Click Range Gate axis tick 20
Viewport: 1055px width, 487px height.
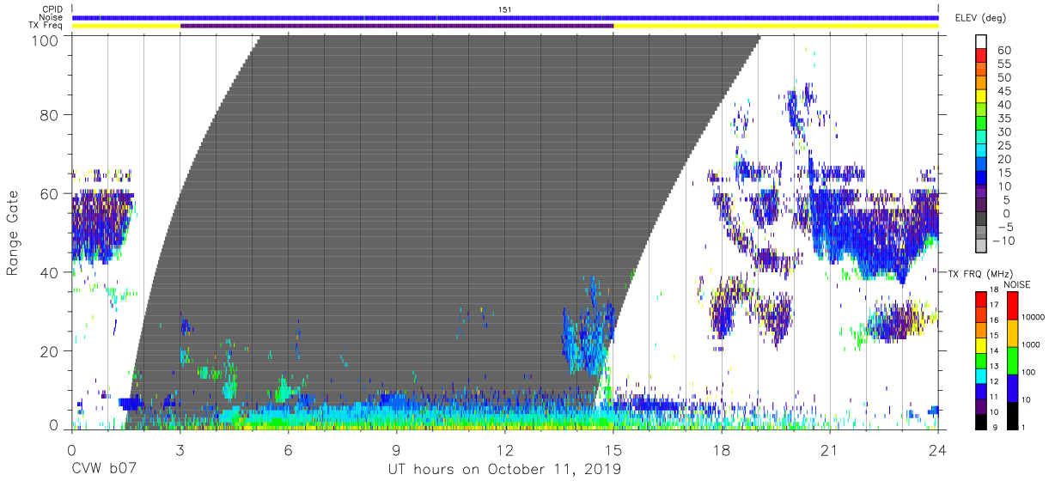[50, 350]
